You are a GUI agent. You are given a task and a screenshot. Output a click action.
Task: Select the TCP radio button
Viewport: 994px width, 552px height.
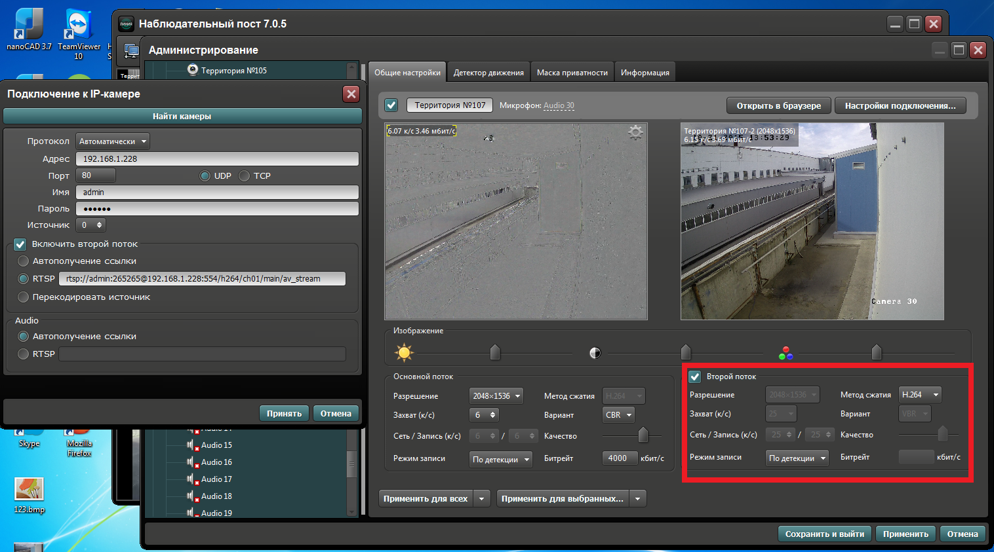[x=245, y=175]
